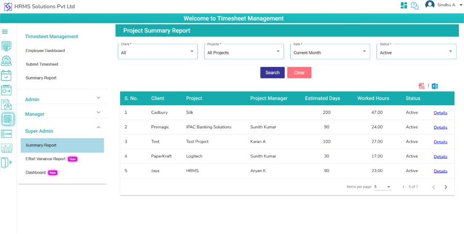464x234 pixels.
Task: Click the logout arrow icon in sidebar
Action: [6, 163]
